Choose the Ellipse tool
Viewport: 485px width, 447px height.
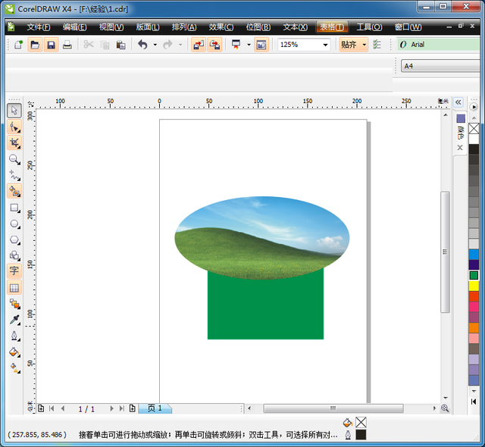click(x=14, y=223)
